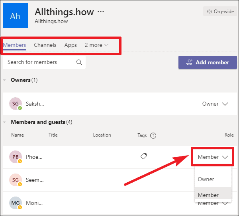Image resolution: width=239 pixels, height=216 pixels.
Task: Open the PB Phoe avatar
Action: coord(16,157)
